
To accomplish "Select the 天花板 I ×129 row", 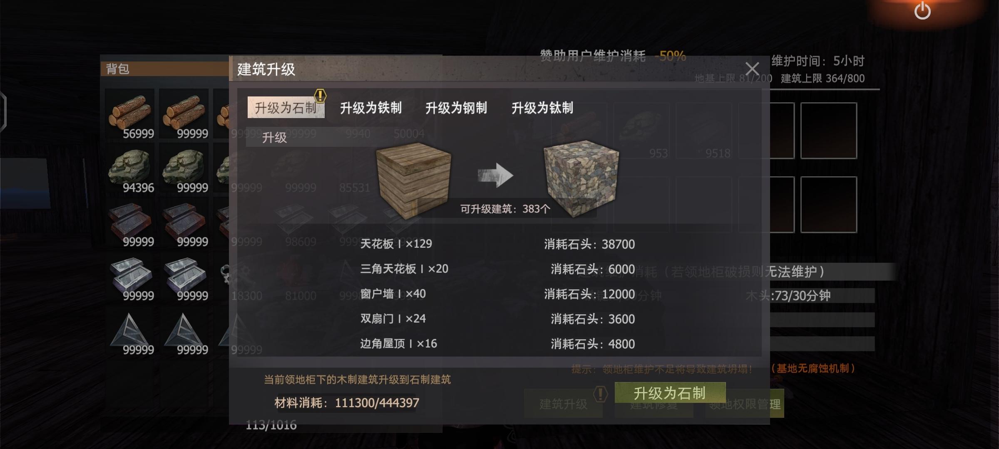I will (497, 244).
